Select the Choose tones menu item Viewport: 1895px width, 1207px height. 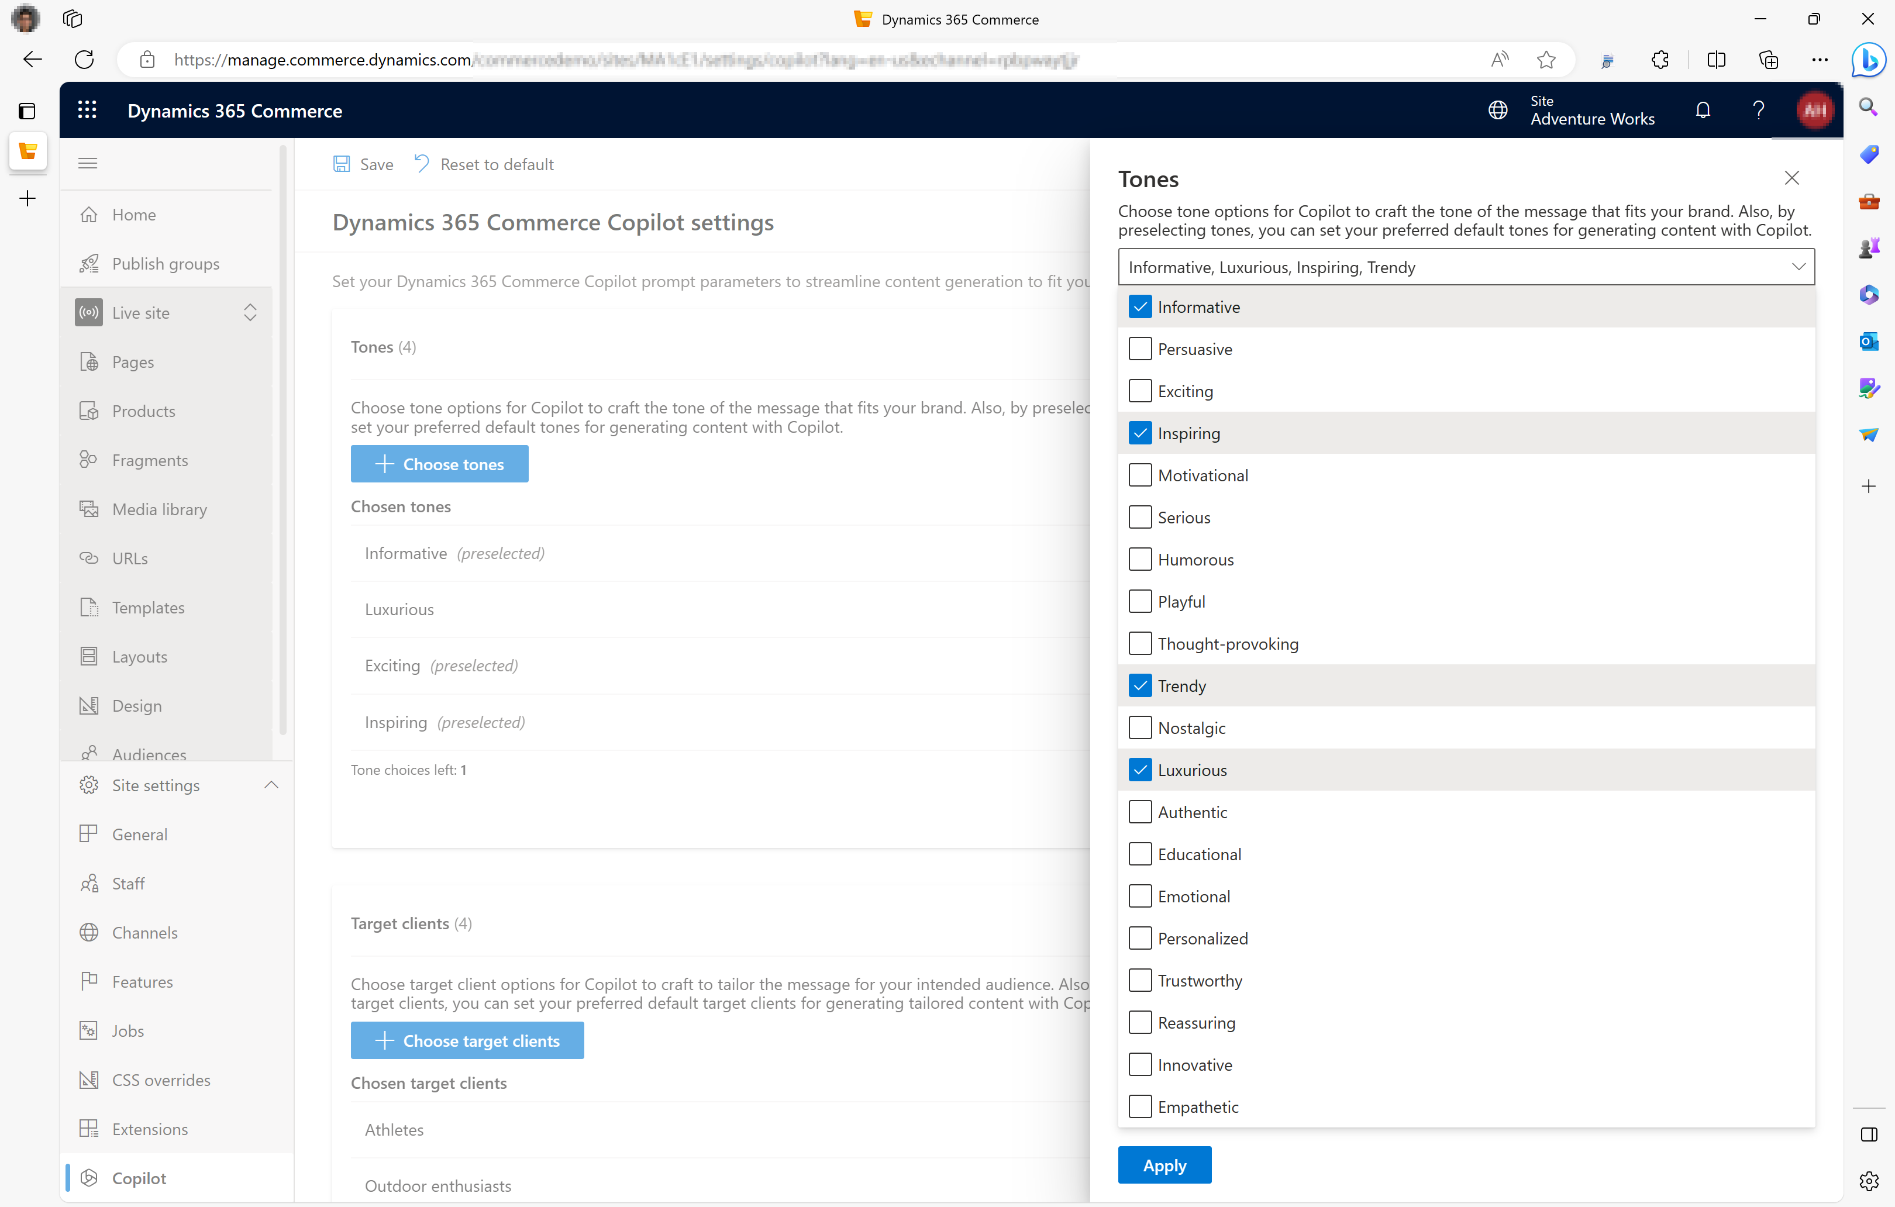click(439, 463)
